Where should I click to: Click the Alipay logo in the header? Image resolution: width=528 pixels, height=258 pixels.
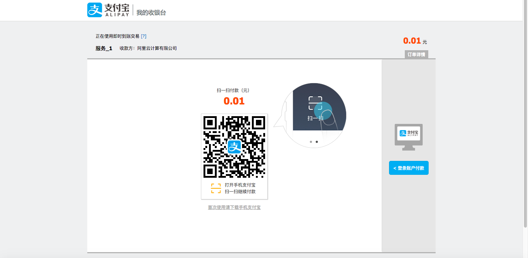point(108,10)
